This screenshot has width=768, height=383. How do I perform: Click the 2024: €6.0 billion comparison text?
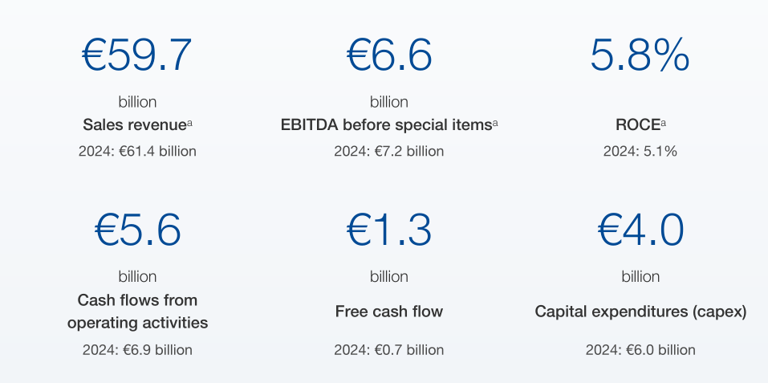click(640, 350)
